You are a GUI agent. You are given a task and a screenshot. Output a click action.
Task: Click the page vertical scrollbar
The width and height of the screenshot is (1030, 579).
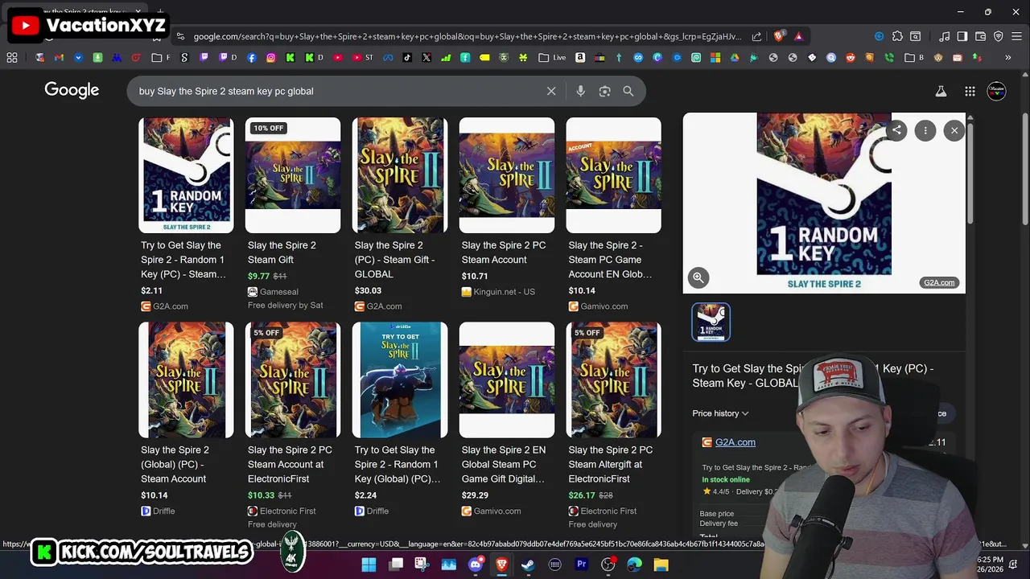1024,170
